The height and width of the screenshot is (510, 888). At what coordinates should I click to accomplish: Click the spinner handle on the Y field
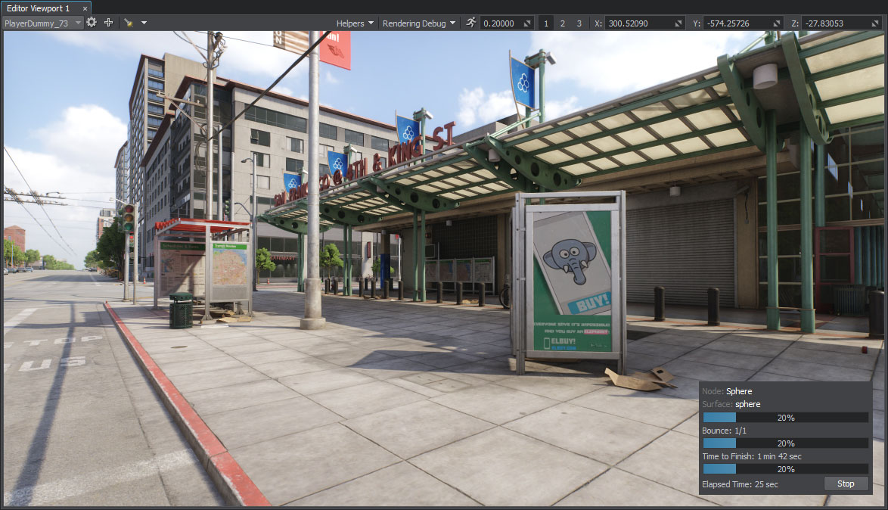[x=777, y=23]
